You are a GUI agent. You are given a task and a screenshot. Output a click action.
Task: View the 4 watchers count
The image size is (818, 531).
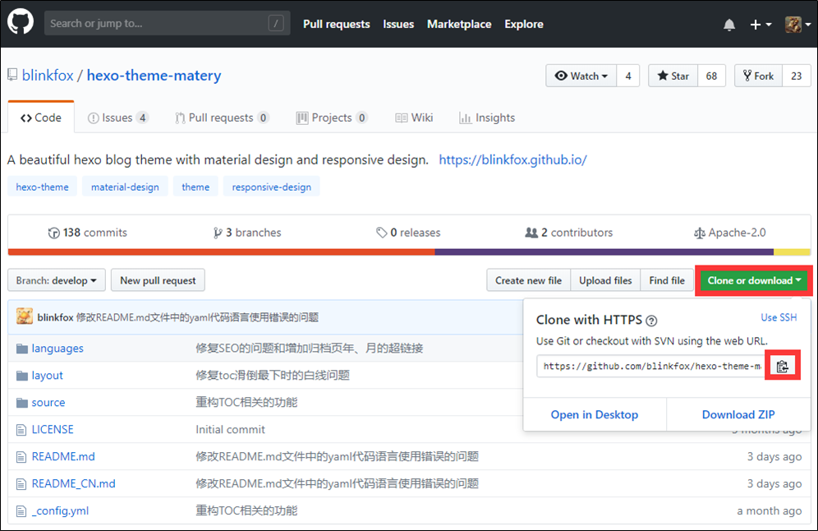click(628, 76)
